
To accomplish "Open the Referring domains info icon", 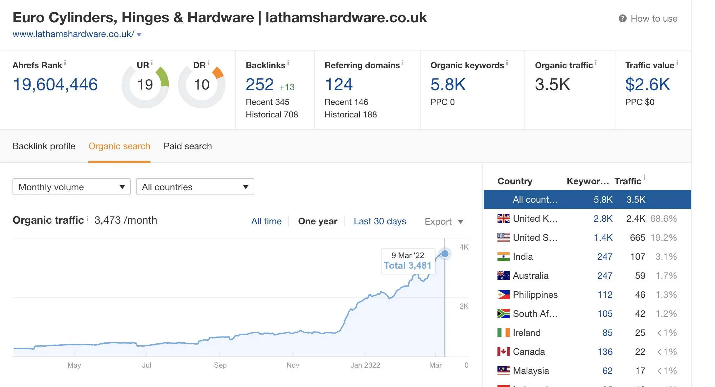I will [403, 62].
